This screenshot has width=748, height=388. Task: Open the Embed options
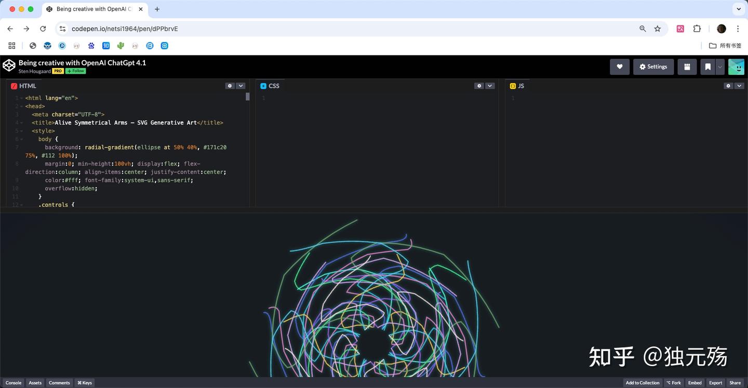pos(695,383)
